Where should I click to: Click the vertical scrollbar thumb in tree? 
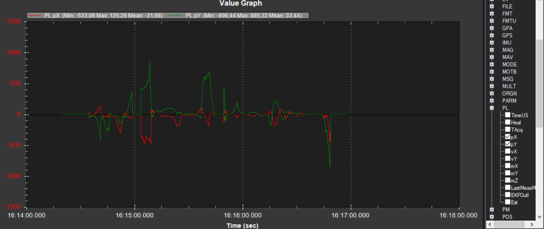point(539,83)
